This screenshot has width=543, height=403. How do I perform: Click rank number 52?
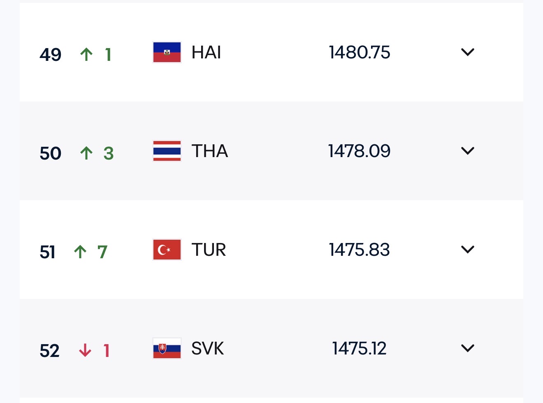coord(50,351)
